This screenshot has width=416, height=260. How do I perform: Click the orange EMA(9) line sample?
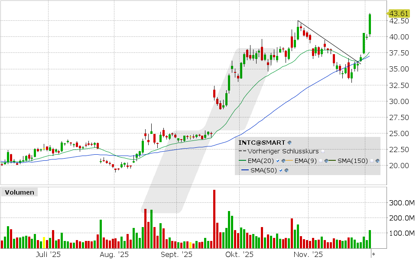pos(289,160)
